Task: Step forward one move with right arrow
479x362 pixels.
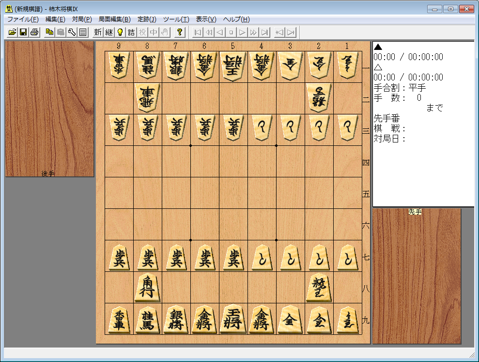Action: click(242, 32)
